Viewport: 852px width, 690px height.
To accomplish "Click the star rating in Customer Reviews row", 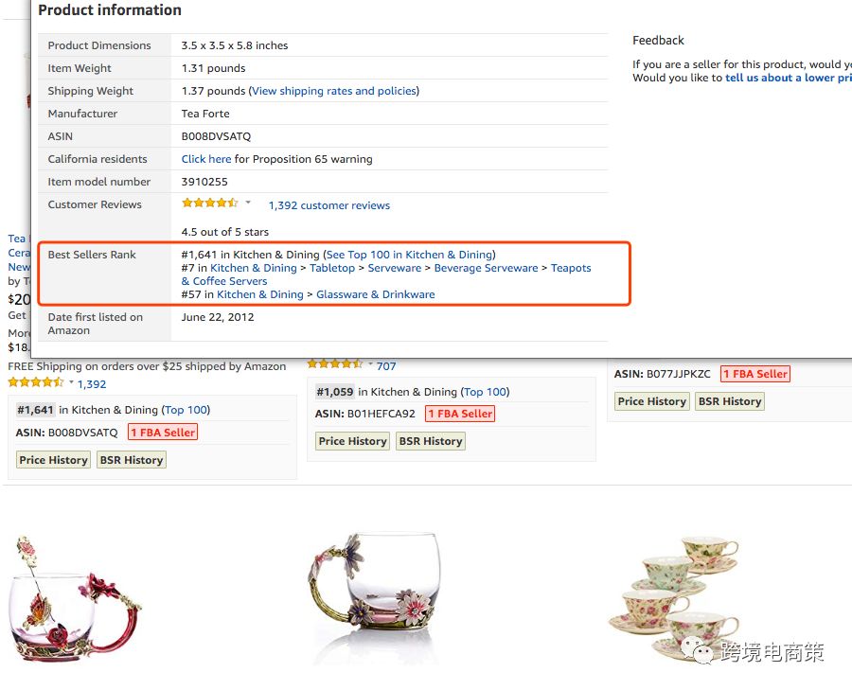I will pyautogui.click(x=209, y=203).
